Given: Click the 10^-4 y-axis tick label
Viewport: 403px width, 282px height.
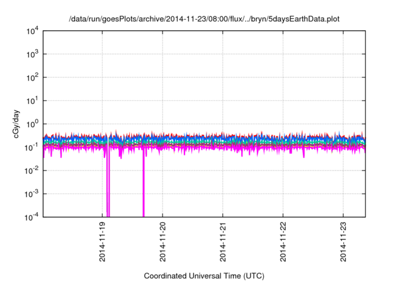Looking at the screenshot, I should click(31, 218).
